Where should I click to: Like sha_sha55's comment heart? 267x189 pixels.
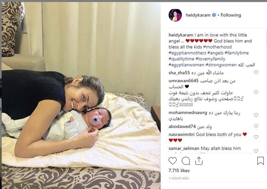coord(256,72)
